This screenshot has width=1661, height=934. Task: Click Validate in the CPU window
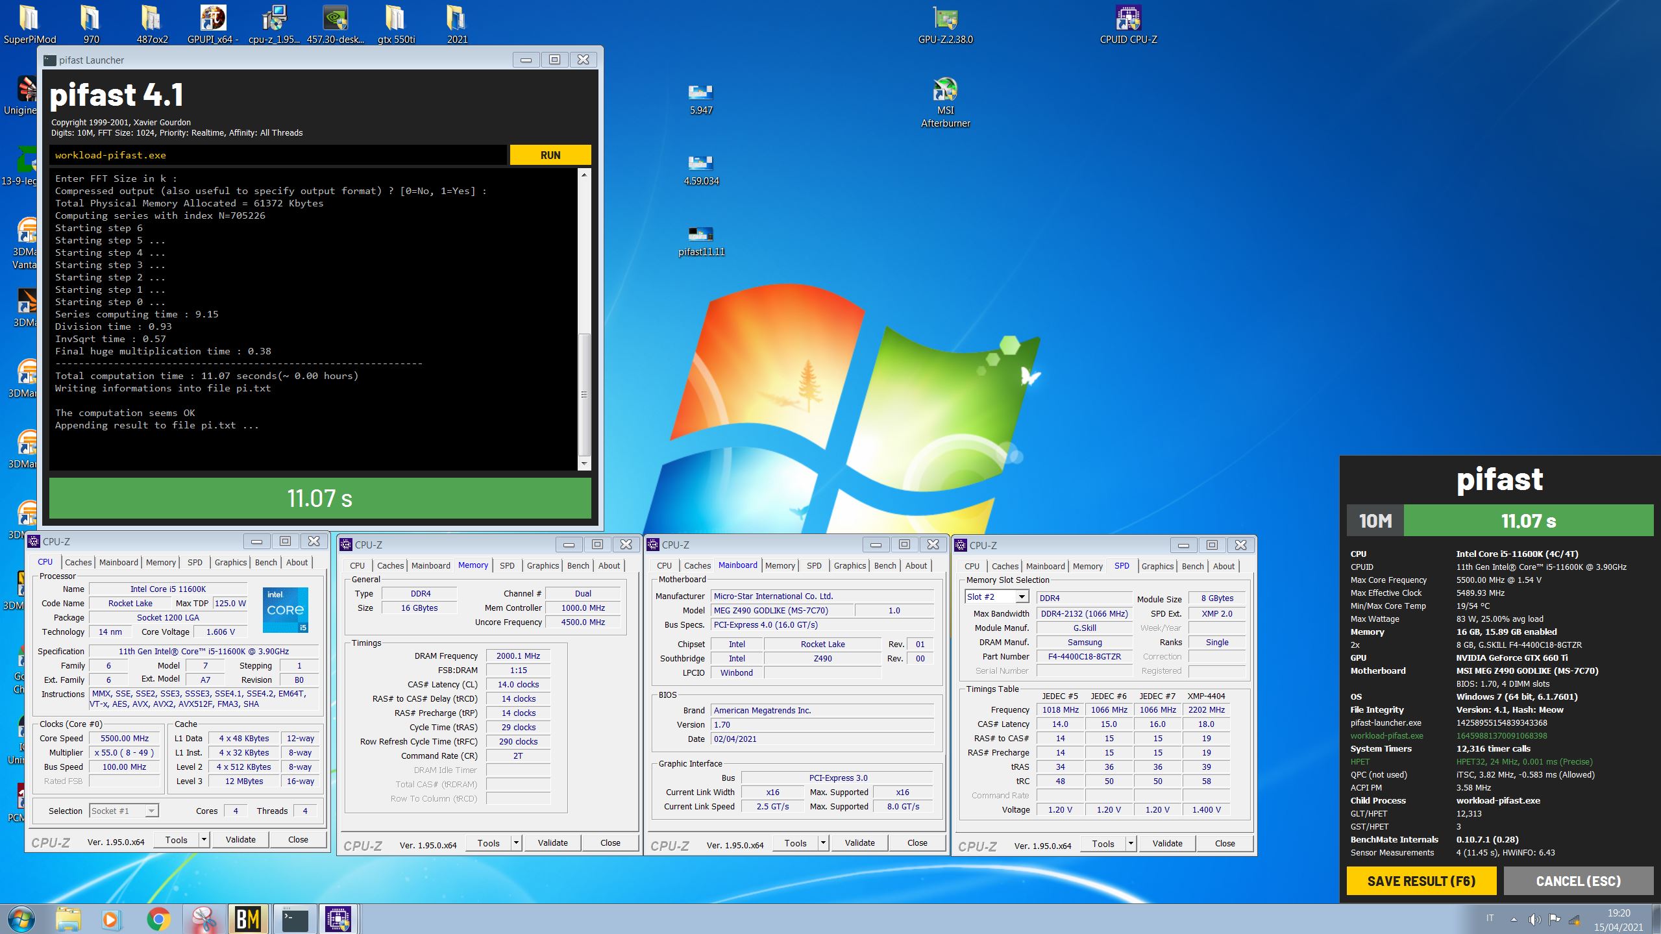click(x=240, y=839)
